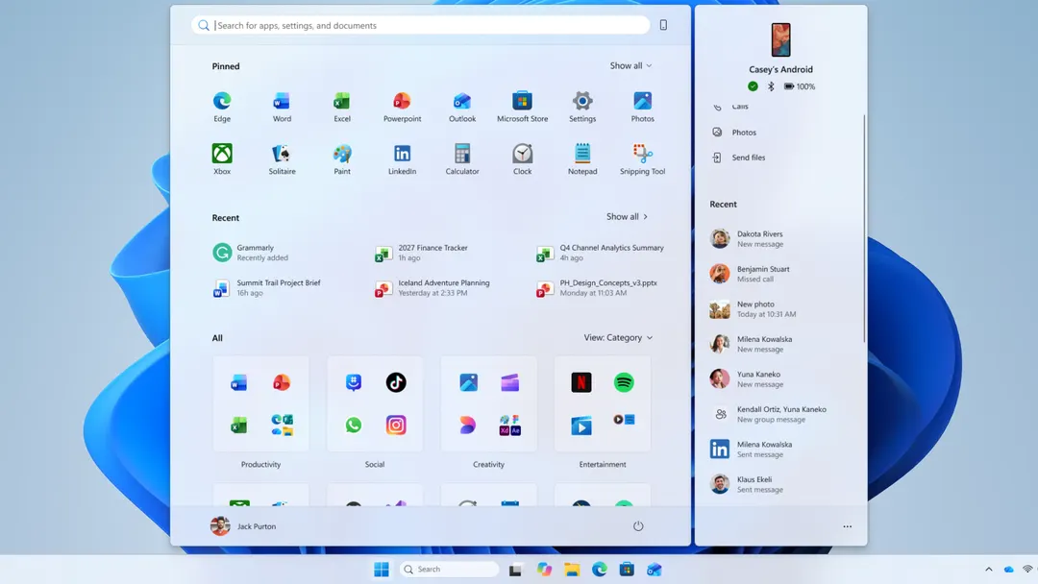Click the taskbar Search box
Screen dimensions: 1038x584
click(x=449, y=569)
